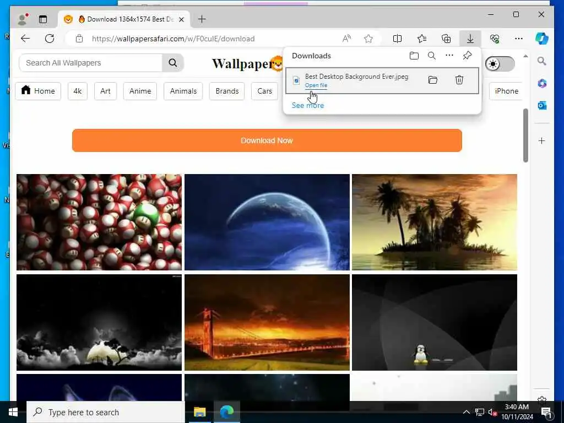Click the Download Now button
Viewport: 564px width, 423px height.
(267, 140)
